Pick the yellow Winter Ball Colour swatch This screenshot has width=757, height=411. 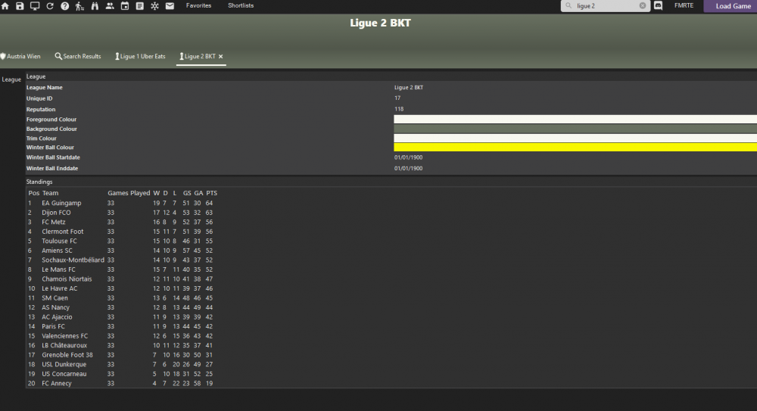coord(575,148)
